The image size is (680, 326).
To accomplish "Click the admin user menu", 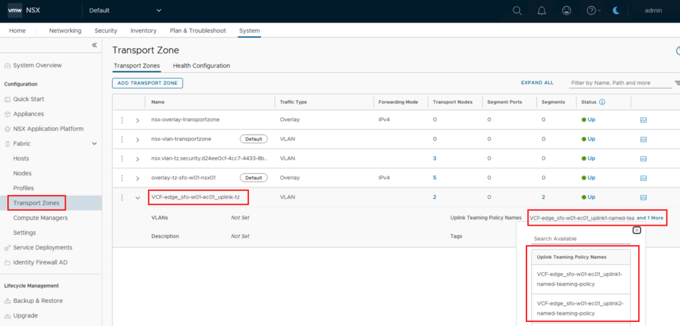I will [653, 11].
